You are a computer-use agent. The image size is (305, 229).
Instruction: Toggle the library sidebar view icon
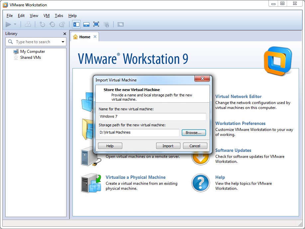click(76, 24)
